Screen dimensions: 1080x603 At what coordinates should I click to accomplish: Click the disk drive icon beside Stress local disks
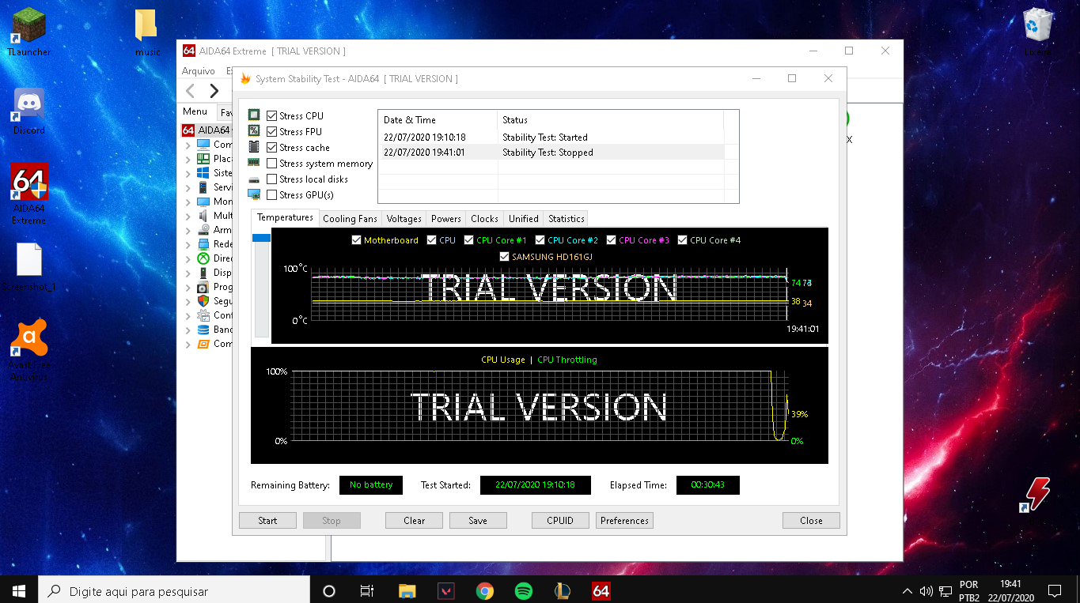pos(254,179)
